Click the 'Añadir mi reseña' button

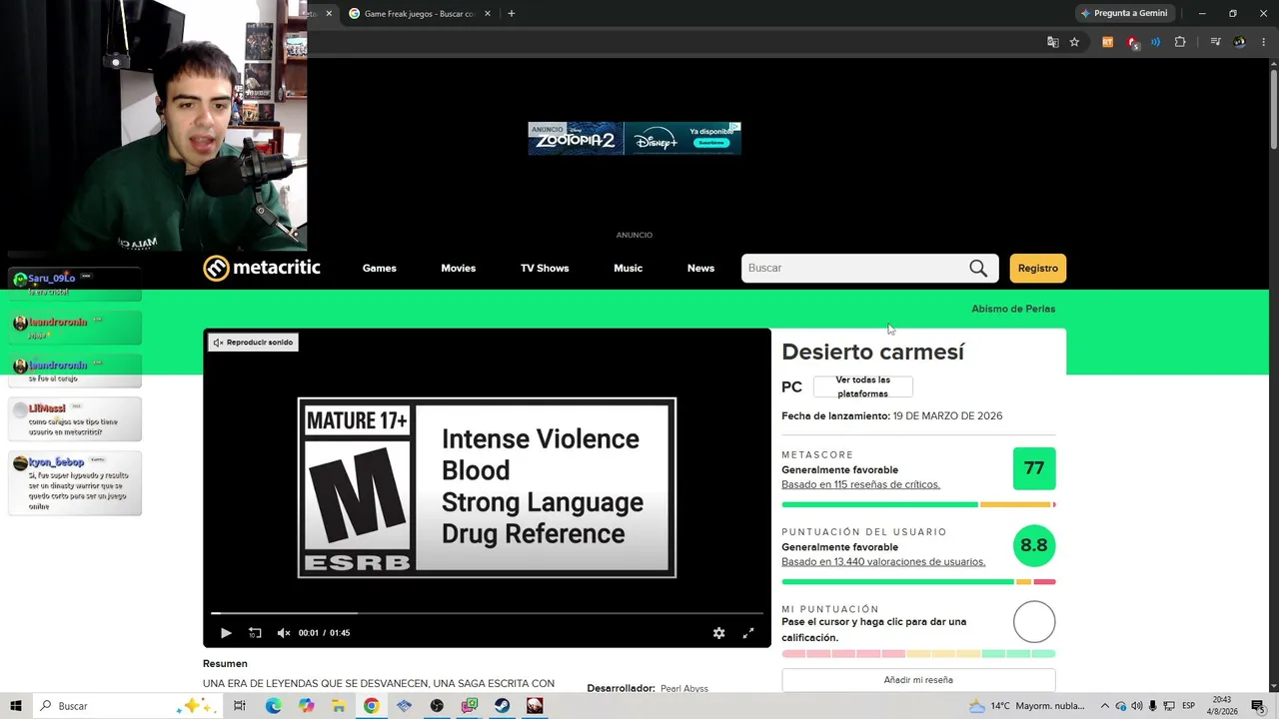(918, 680)
